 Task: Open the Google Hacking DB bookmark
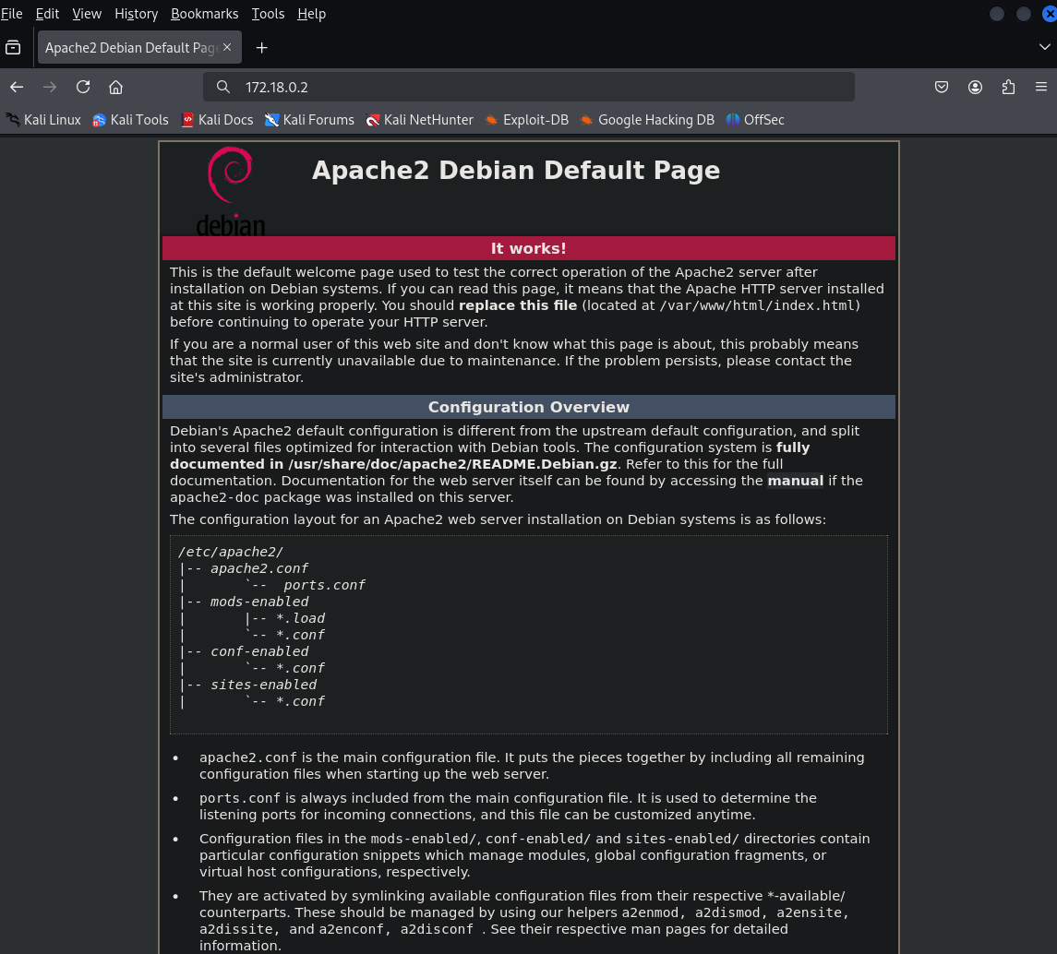[x=647, y=120]
